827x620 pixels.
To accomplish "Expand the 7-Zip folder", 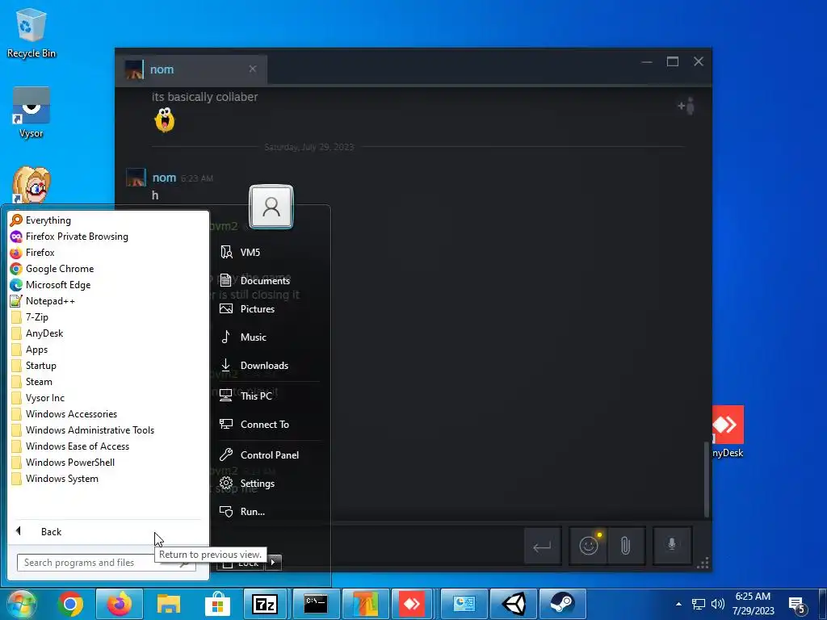I will (108, 317).
